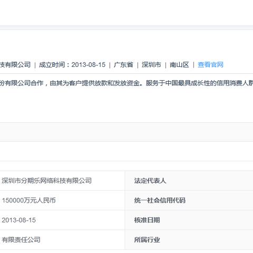
Task: Click the 深圳市 label
Action: tap(151, 65)
